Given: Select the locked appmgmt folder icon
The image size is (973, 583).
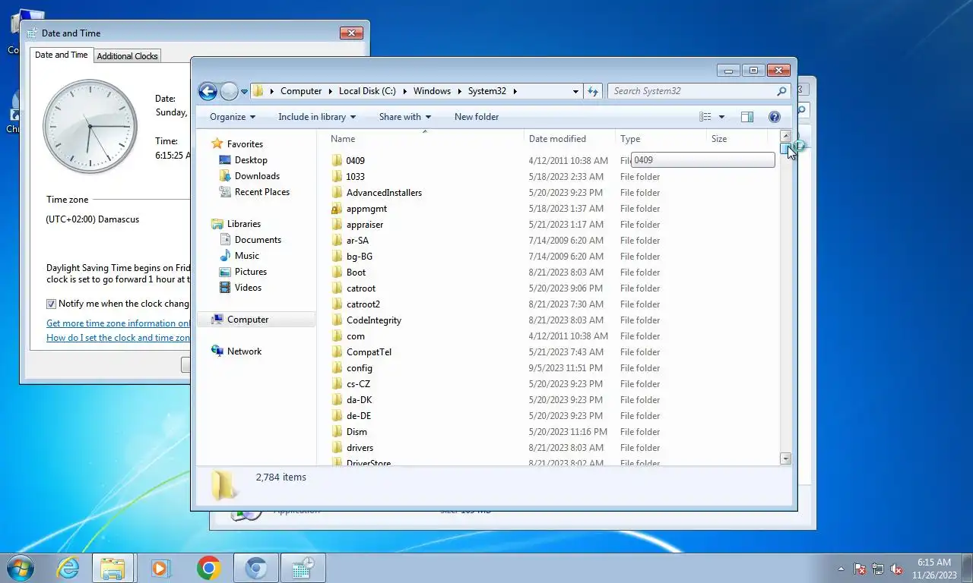Looking at the screenshot, I should (338, 209).
